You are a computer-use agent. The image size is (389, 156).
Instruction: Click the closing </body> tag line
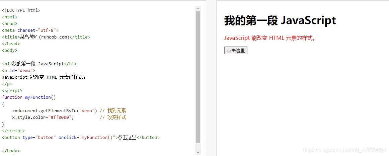[11, 151]
